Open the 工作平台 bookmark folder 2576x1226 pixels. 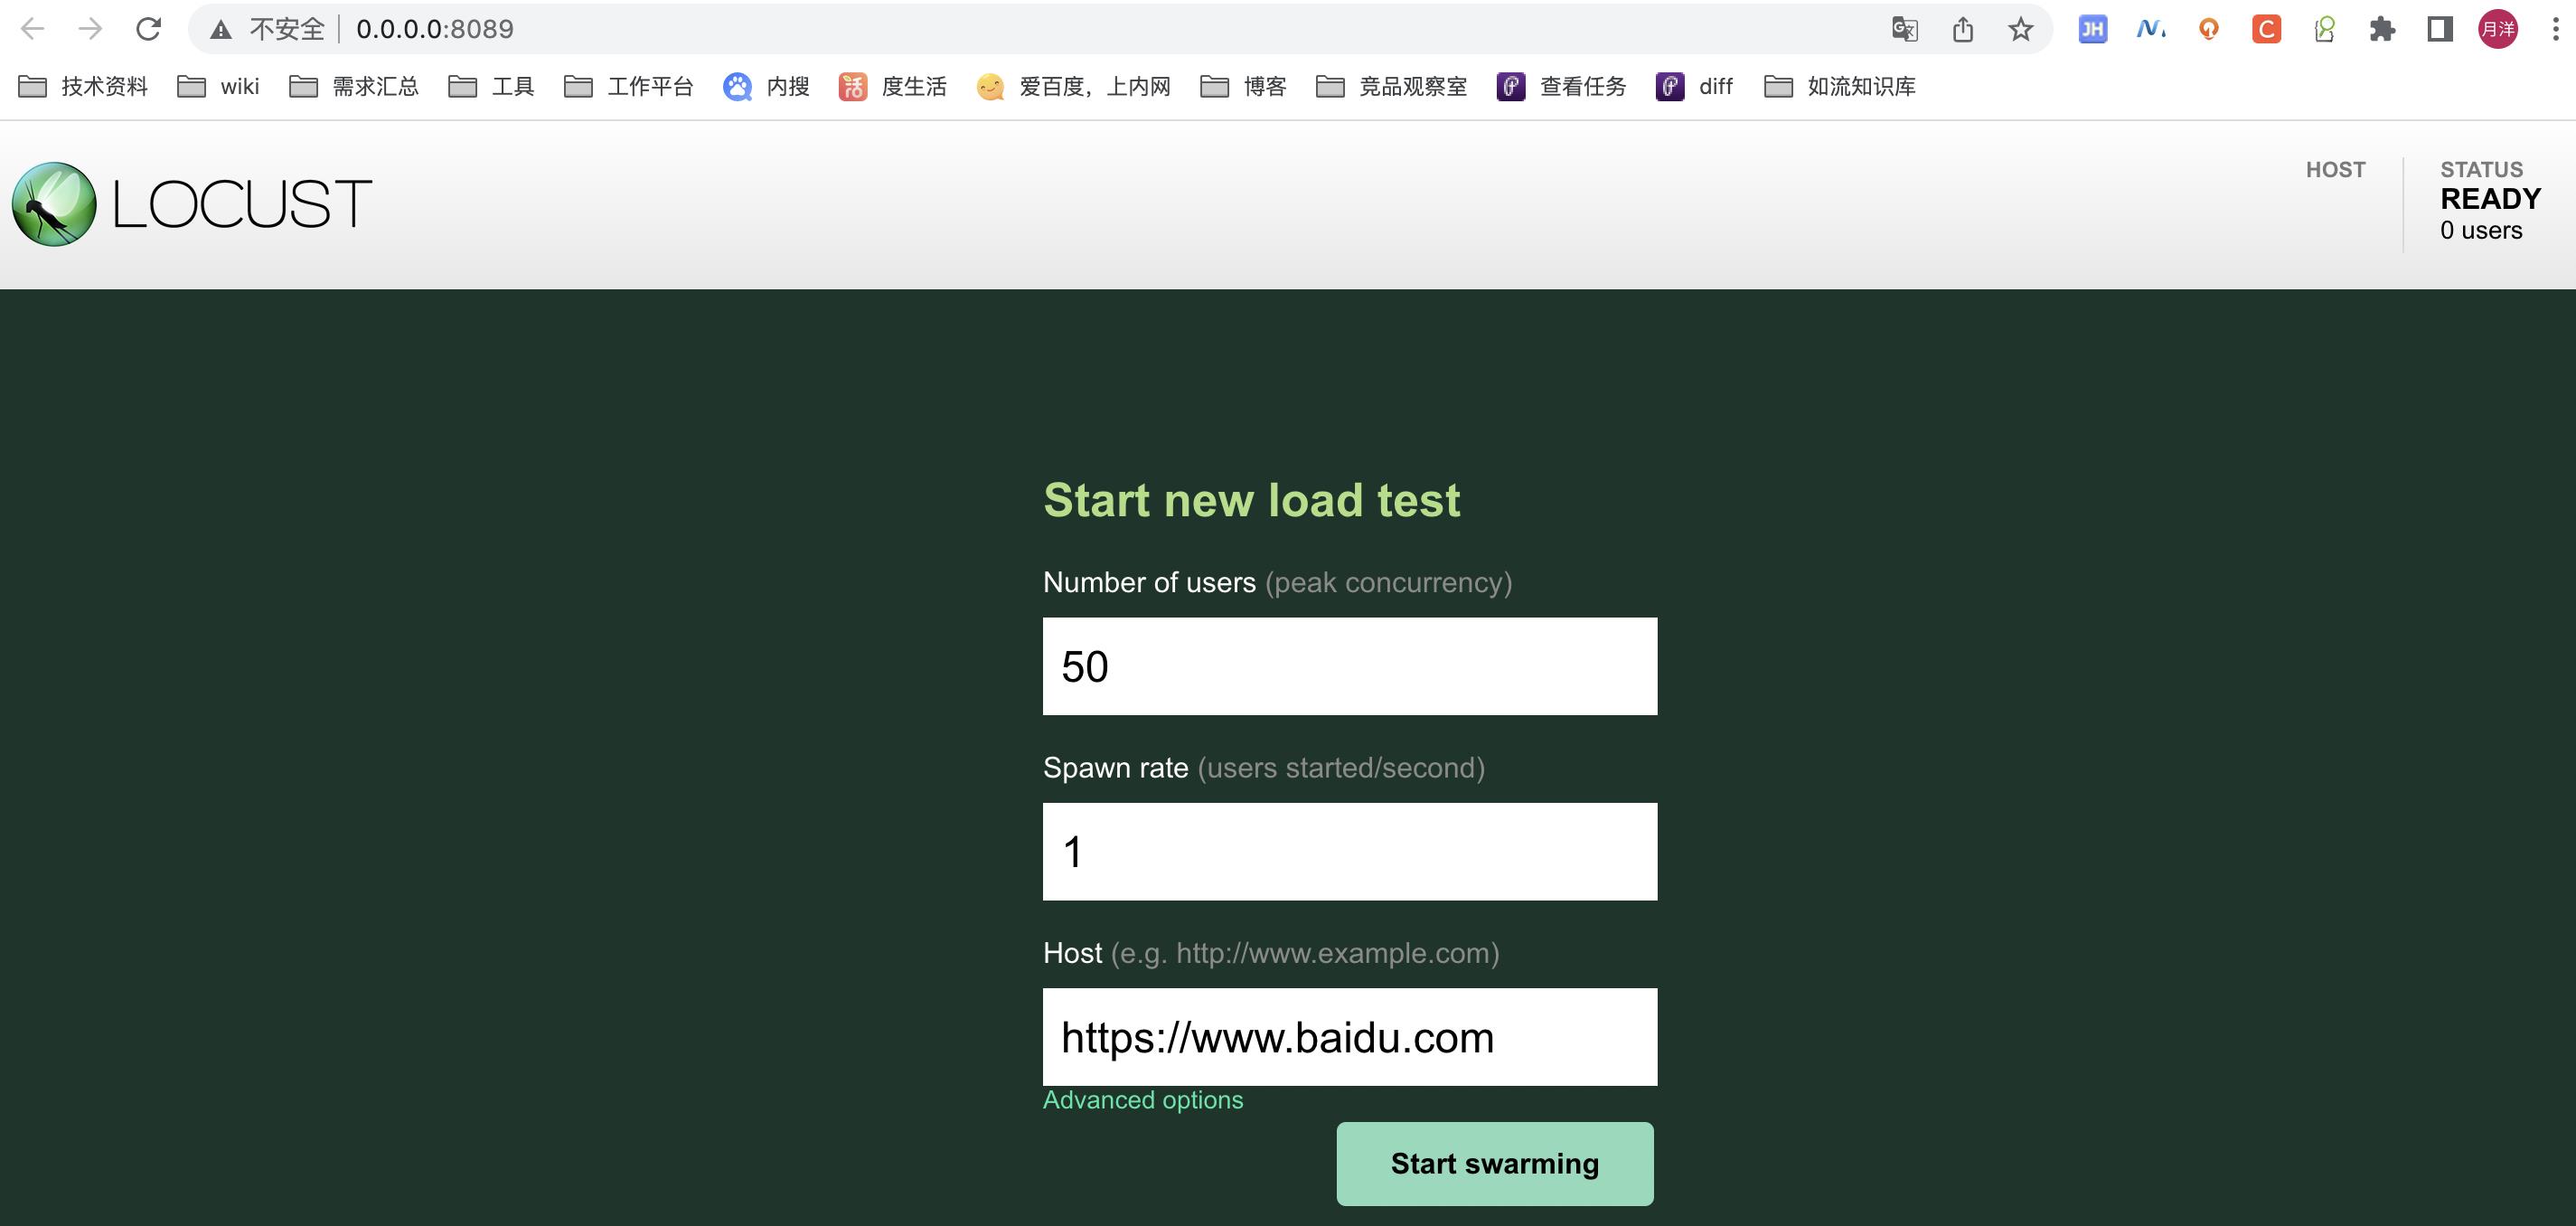[629, 87]
